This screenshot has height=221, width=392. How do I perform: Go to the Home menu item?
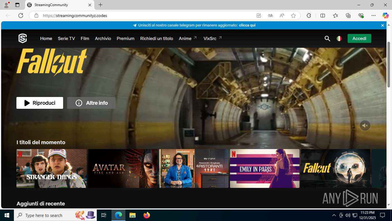point(46,39)
